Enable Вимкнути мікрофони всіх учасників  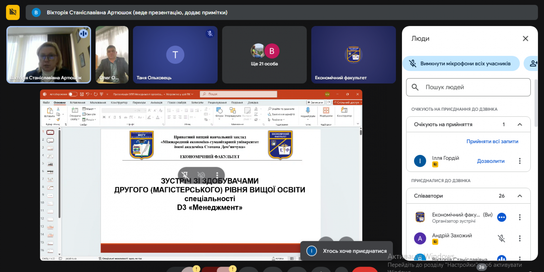pos(461,64)
